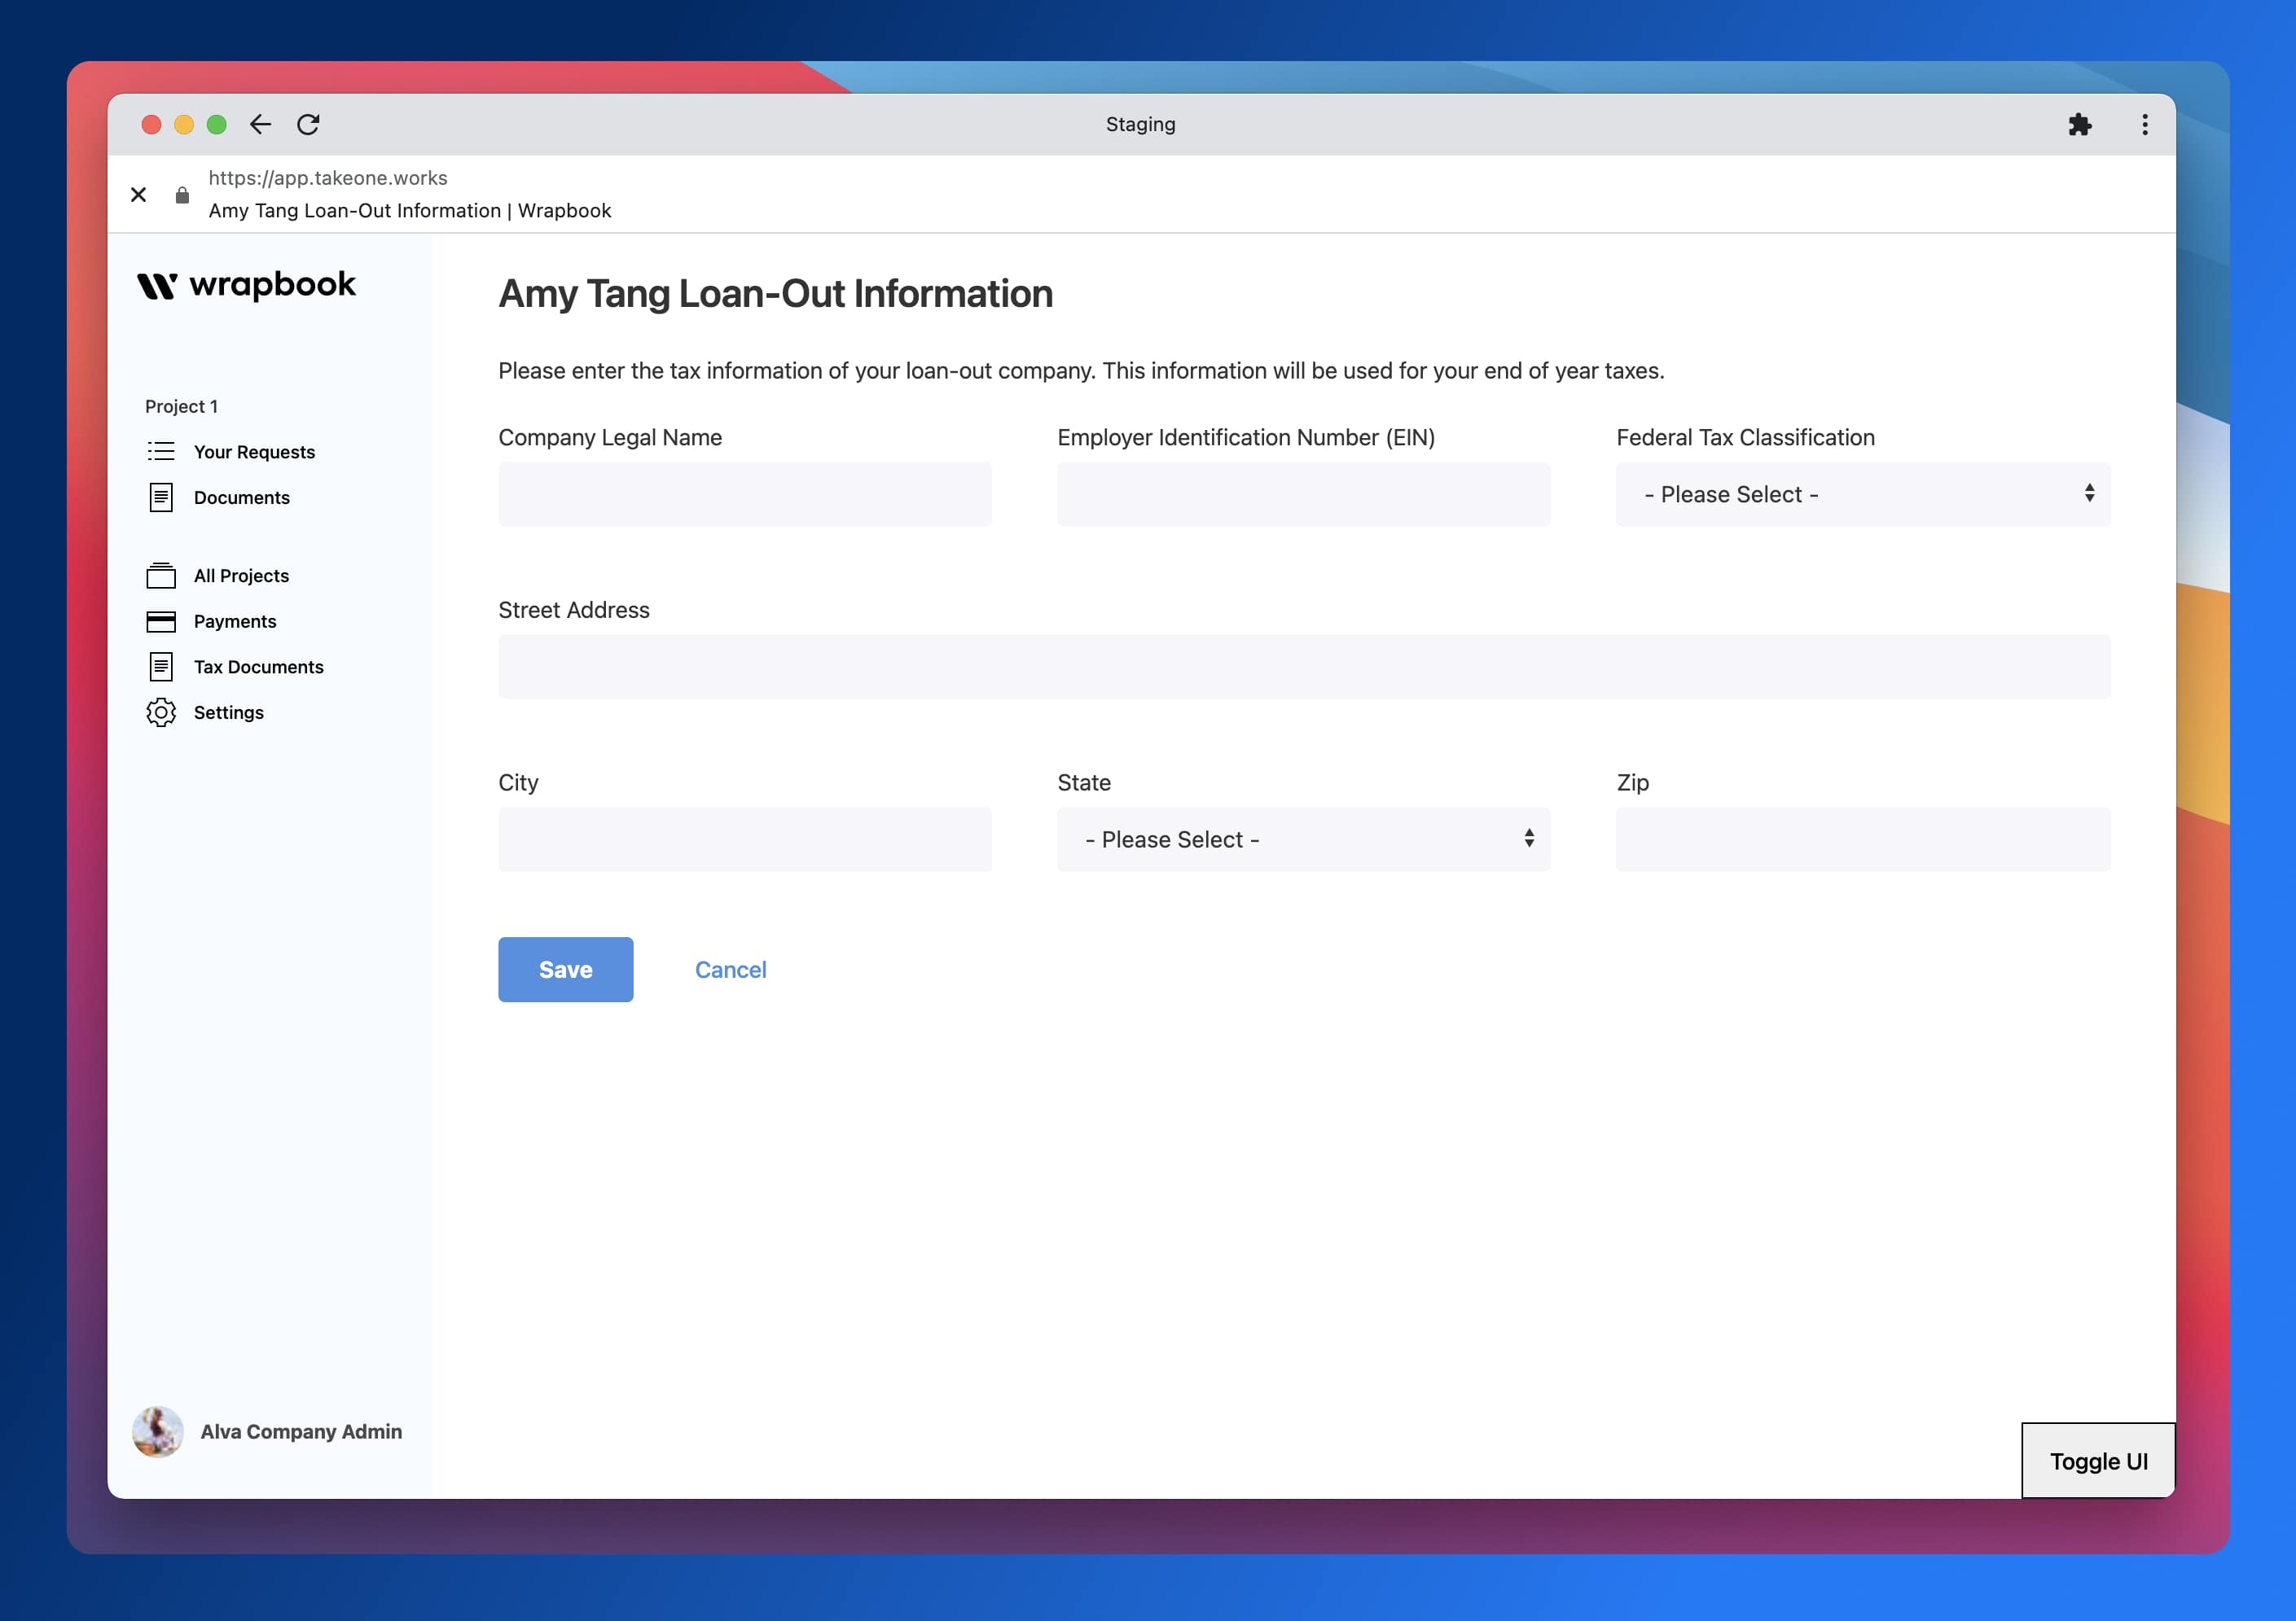Select the Staging browser tab

[x=1140, y=124]
